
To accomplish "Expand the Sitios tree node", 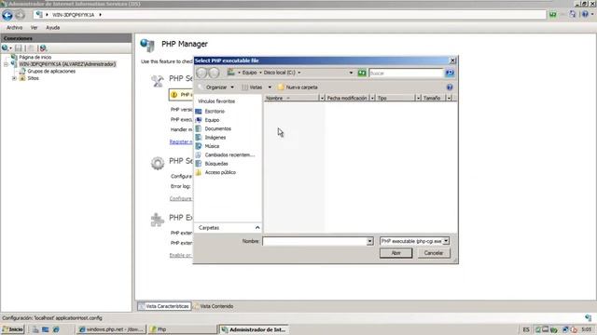I will point(15,78).
